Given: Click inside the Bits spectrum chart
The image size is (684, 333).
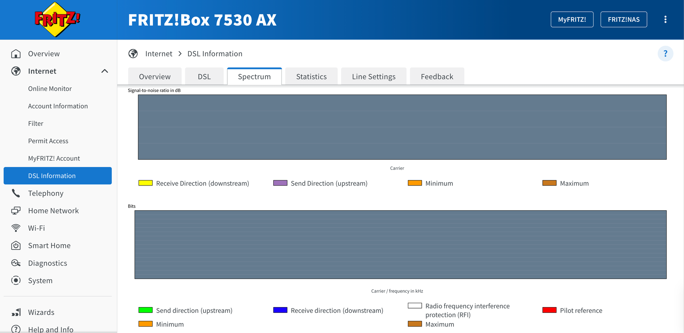Looking at the screenshot, I should (400, 245).
